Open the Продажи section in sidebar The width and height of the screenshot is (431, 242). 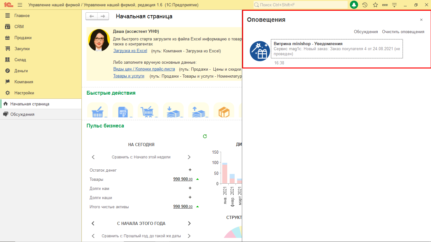[x=23, y=38]
